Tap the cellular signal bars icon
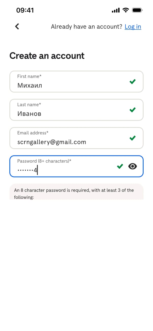Image resolution: width=153 pixels, height=331 pixels. [x=115, y=10]
